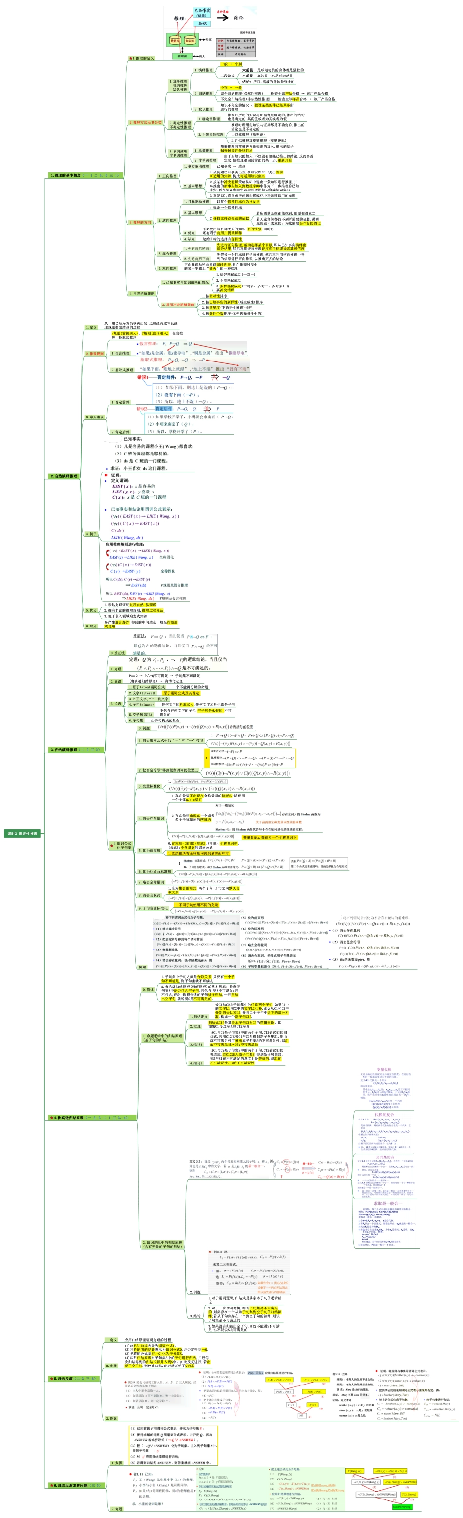Click the 知识库 cylinder icon in the diagram
Image resolution: width=463 pixels, height=1518 pixels.
[x=190, y=40]
